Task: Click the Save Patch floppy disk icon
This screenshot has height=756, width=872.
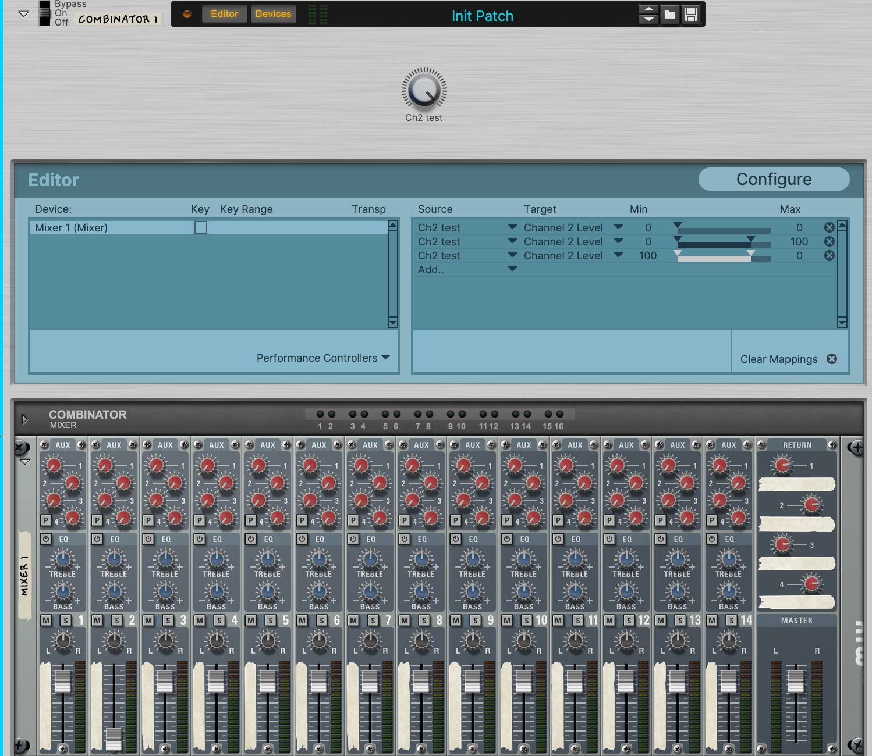Action: point(691,15)
